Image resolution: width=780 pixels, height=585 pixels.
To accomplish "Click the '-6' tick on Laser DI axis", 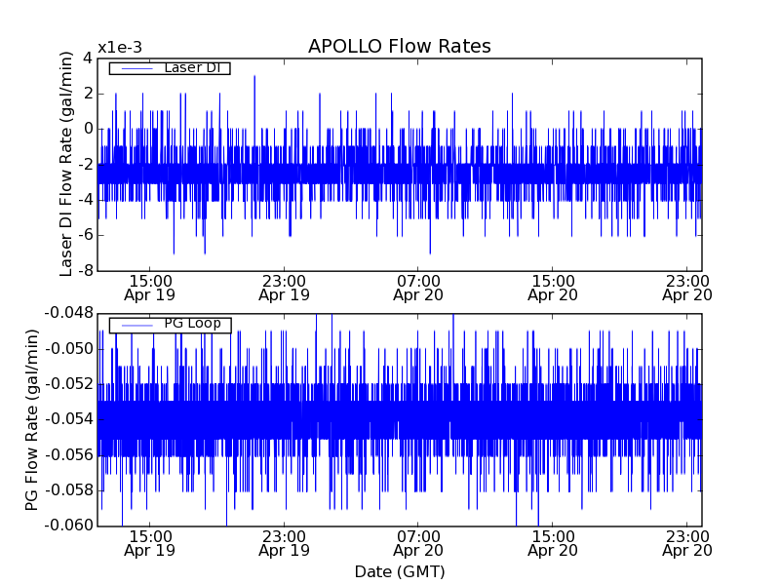I will pos(85,235).
